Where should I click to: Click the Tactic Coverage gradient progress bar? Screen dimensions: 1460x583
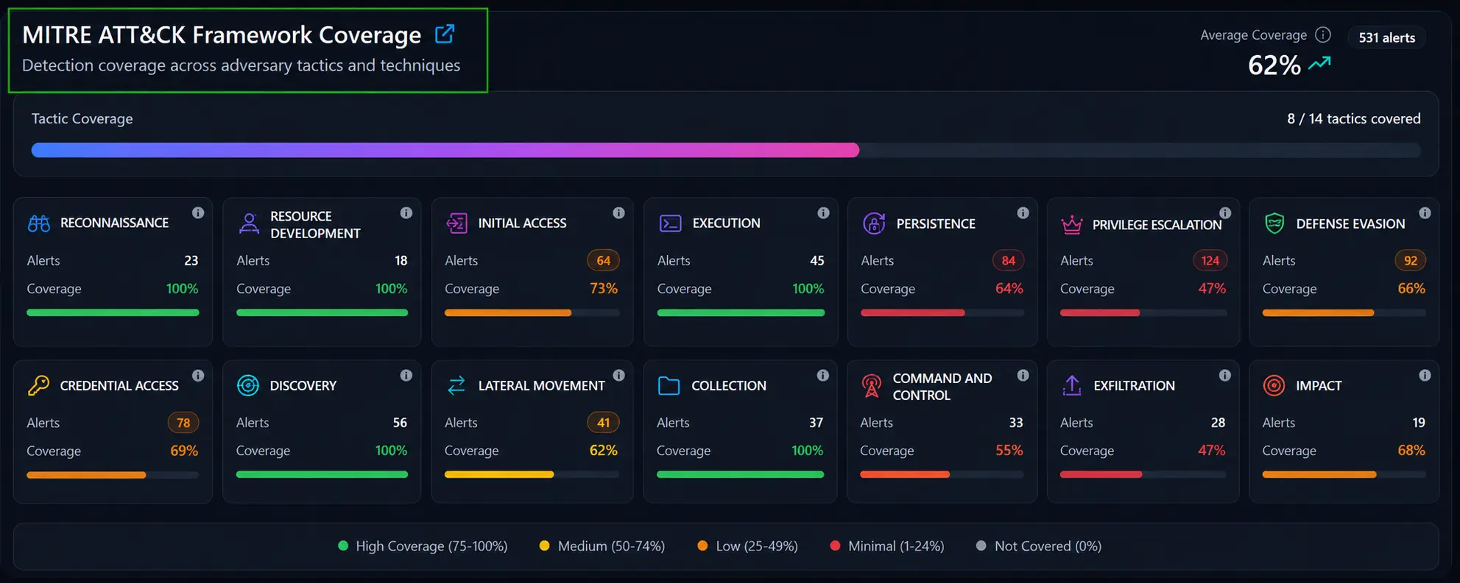[x=726, y=150]
